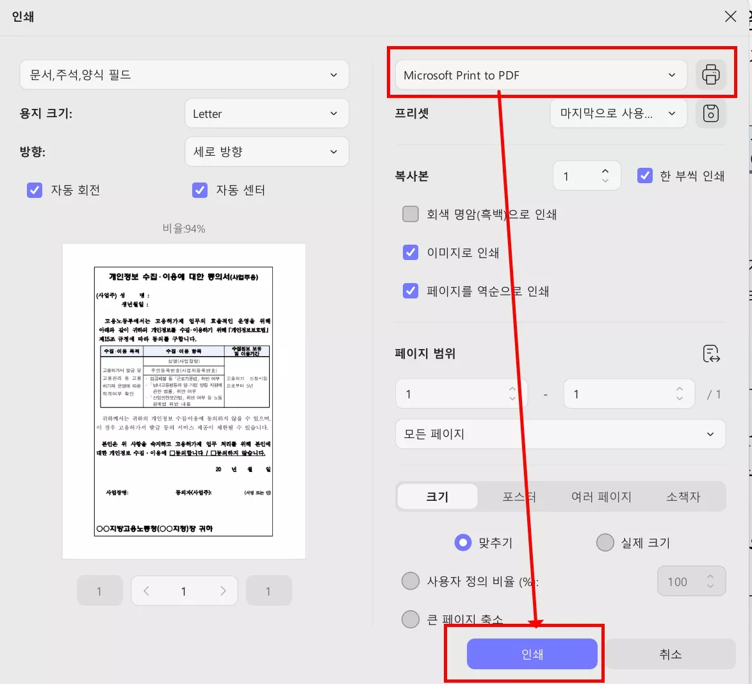Go to next preview page arrow
The width and height of the screenshot is (752, 684).
(x=222, y=590)
